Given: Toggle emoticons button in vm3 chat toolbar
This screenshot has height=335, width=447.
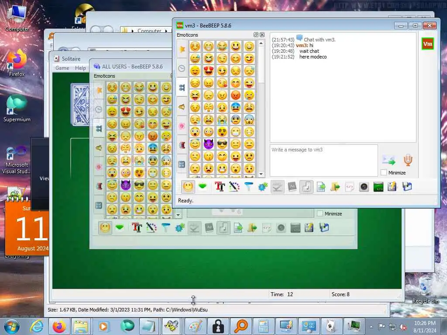Looking at the screenshot, I should [x=188, y=187].
